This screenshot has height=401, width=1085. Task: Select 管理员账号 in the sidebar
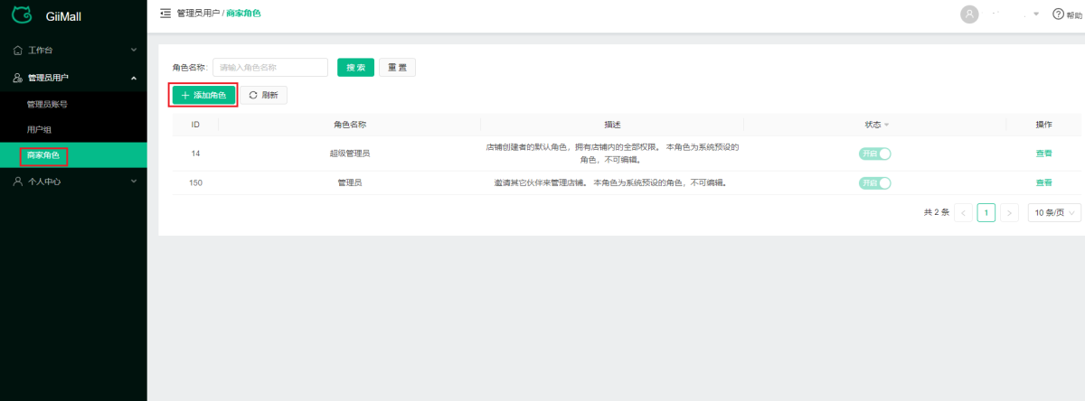click(x=47, y=104)
